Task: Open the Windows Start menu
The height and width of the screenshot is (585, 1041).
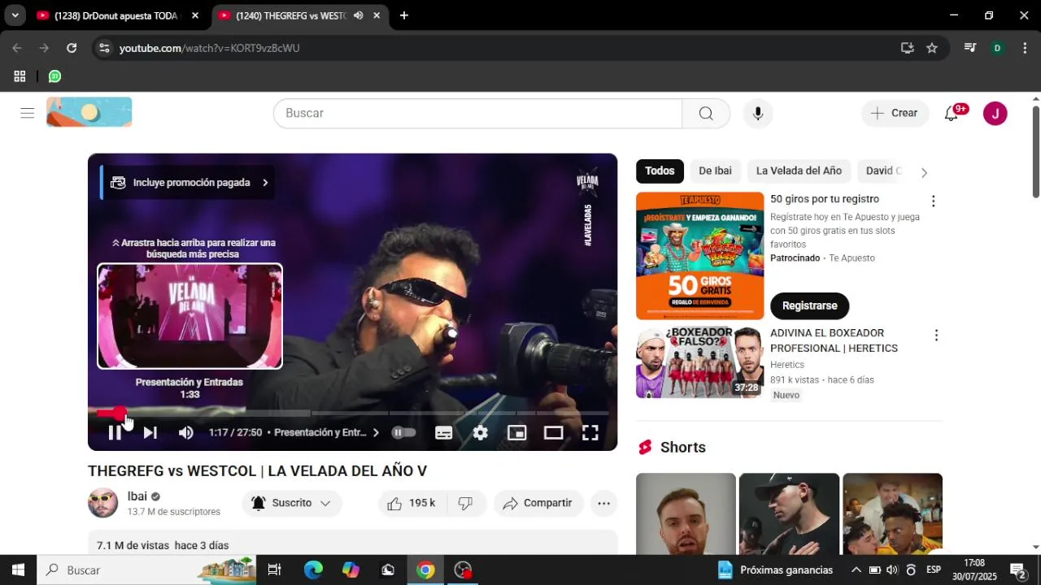Action: [x=18, y=570]
